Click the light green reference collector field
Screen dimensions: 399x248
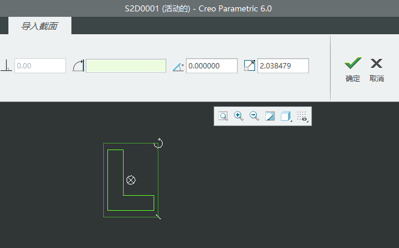126,66
